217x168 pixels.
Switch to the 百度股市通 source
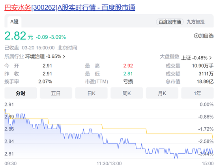170,22
